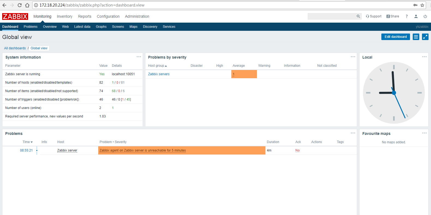Open user profile icon
431x215 pixels.
click(x=416, y=16)
